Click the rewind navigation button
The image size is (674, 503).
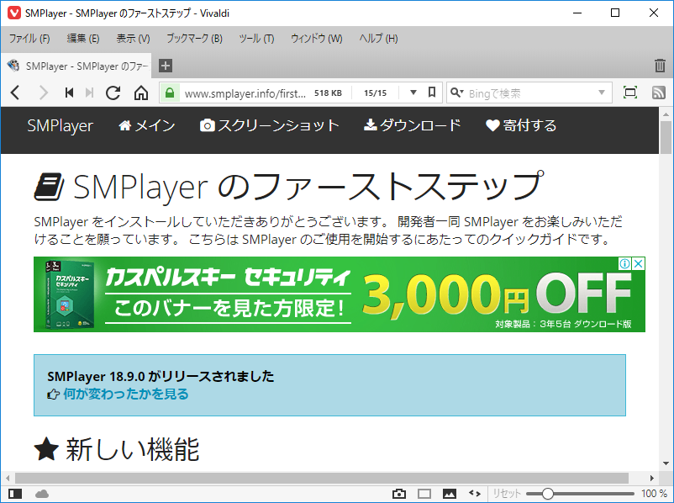tap(69, 93)
